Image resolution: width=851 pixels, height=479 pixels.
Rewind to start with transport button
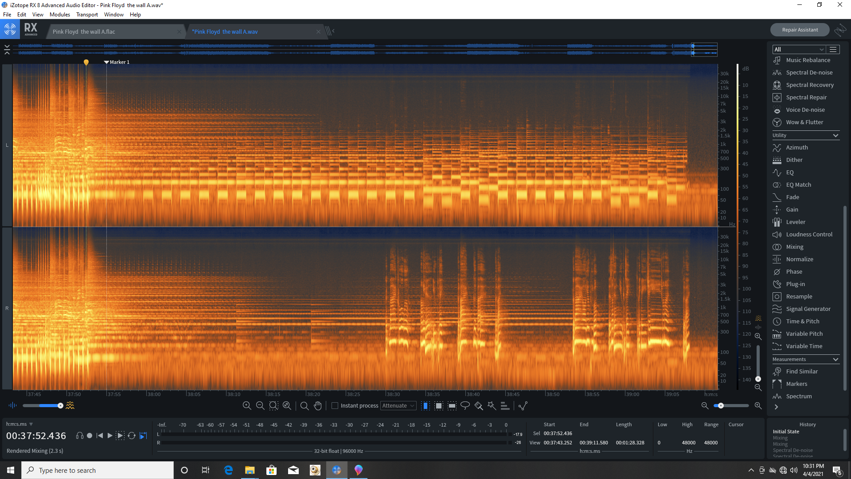100,436
